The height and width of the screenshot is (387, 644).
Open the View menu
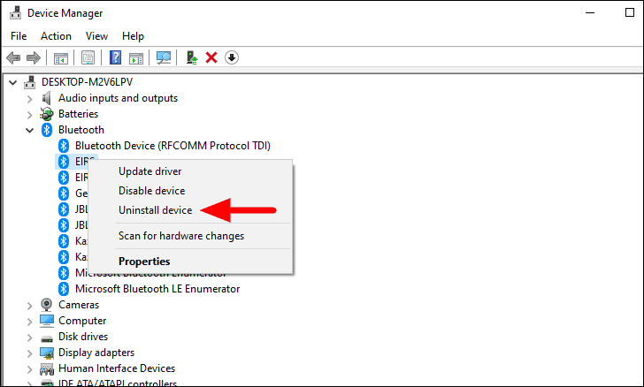(x=96, y=36)
